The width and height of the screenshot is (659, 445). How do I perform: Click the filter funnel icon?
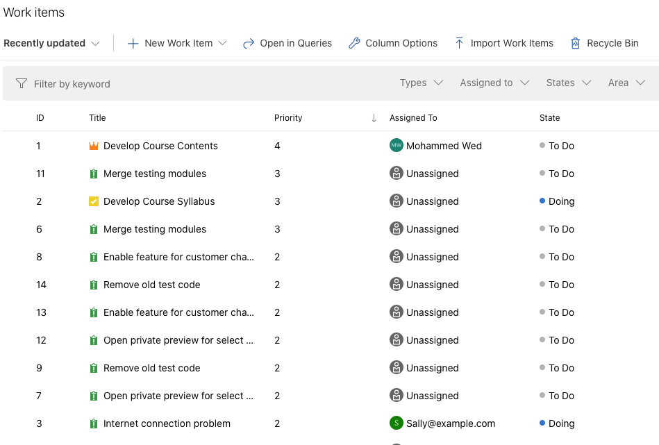point(22,83)
